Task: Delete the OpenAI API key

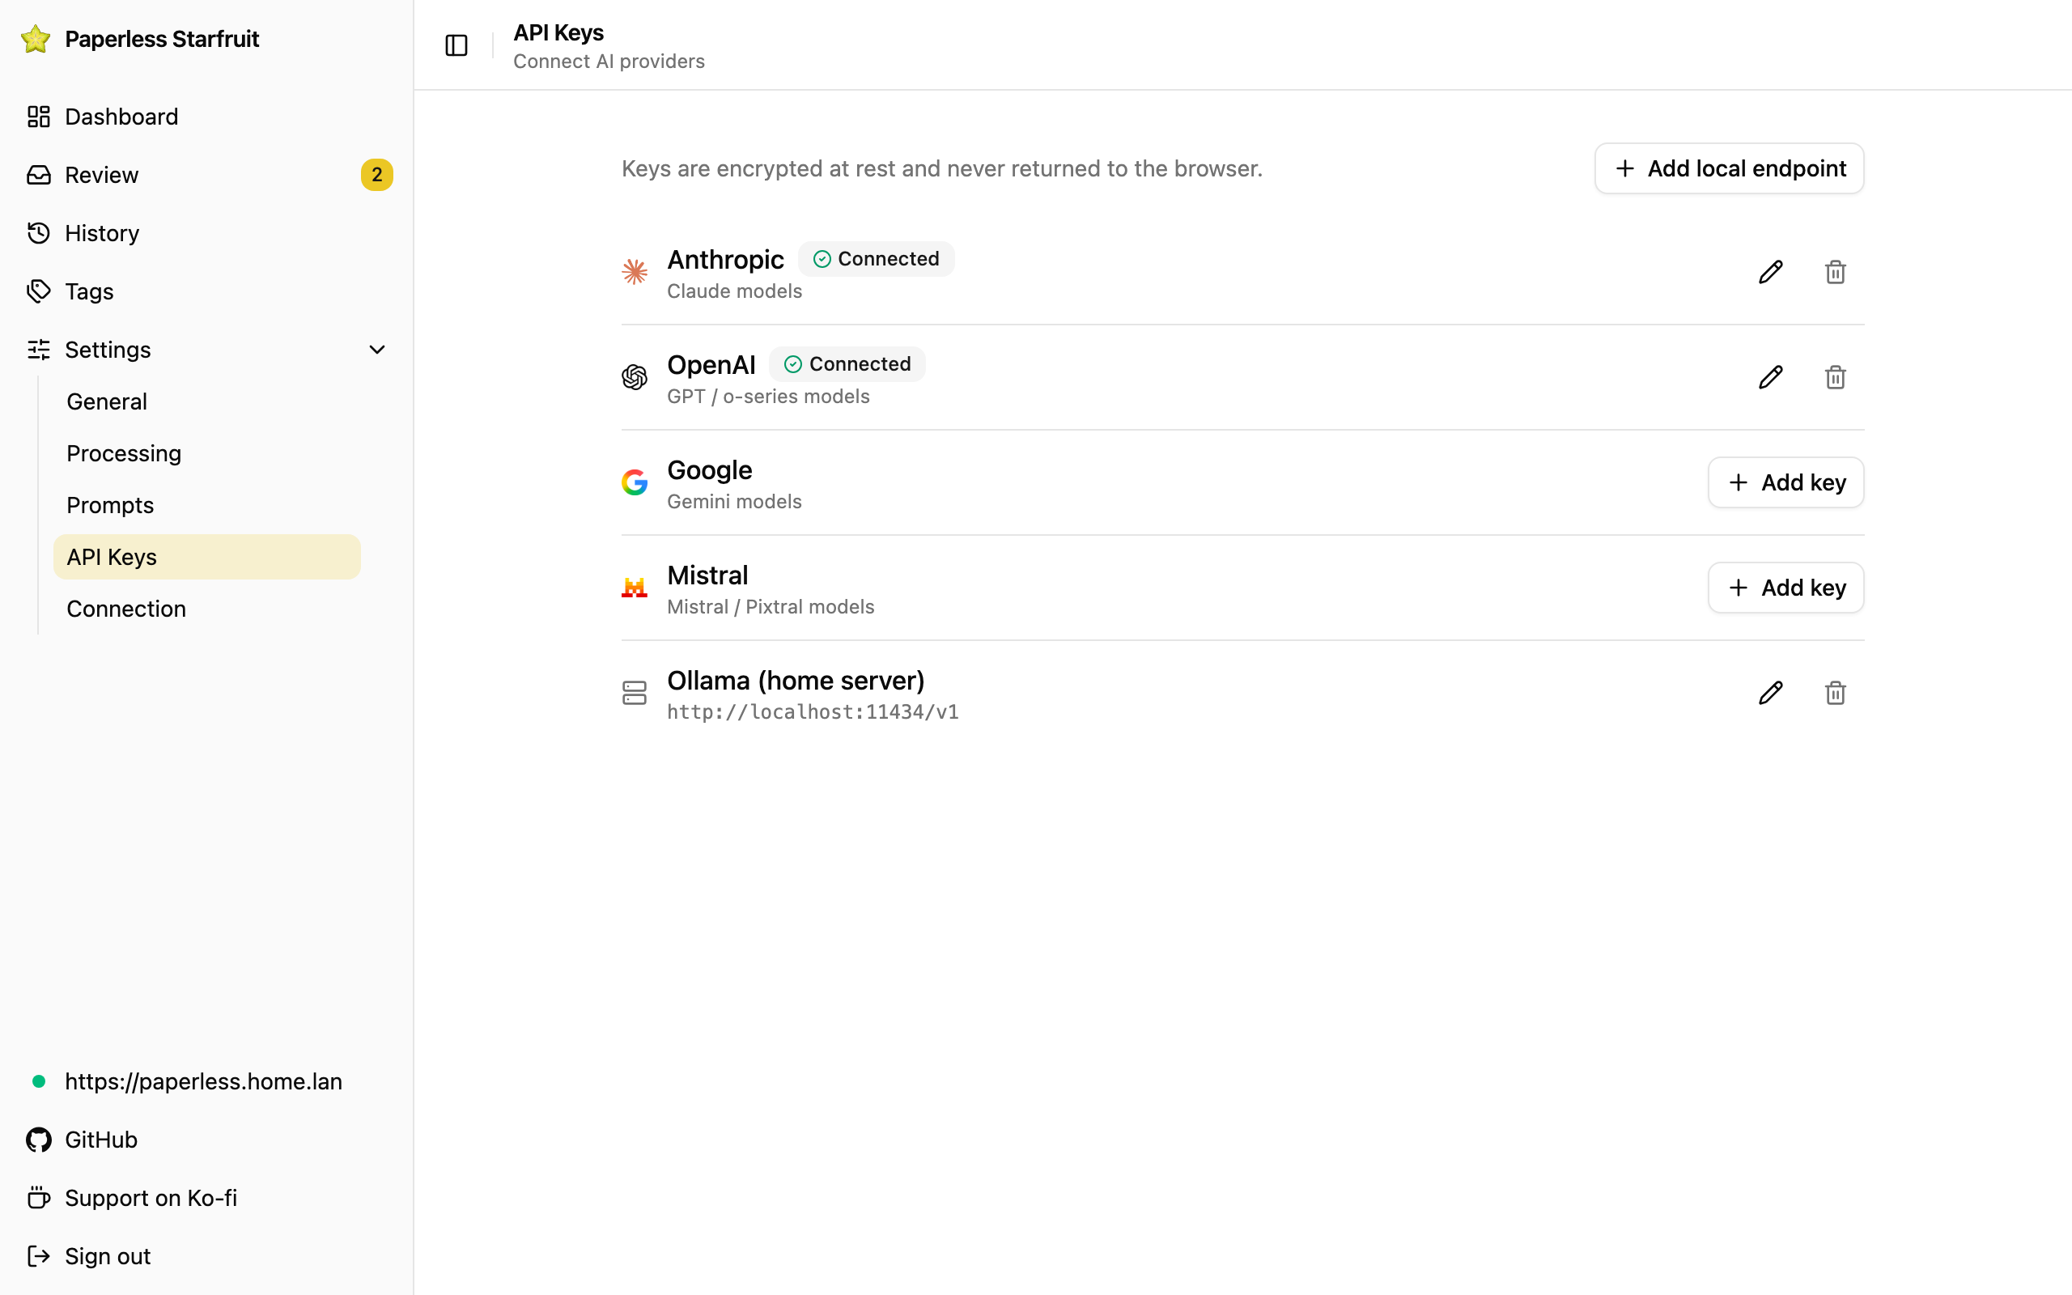Action: pyautogui.click(x=1835, y=378)
